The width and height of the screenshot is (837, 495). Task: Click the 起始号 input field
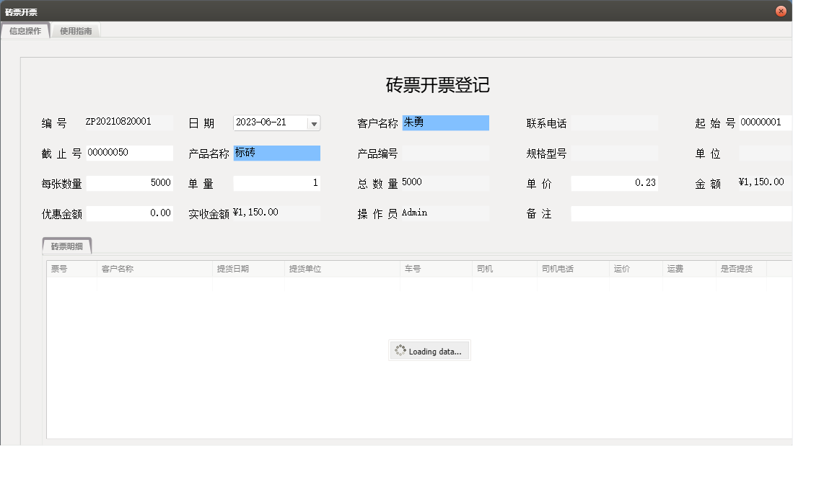pos(765,123)
